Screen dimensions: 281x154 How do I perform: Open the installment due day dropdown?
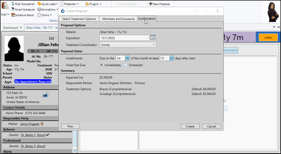[127, 58]
